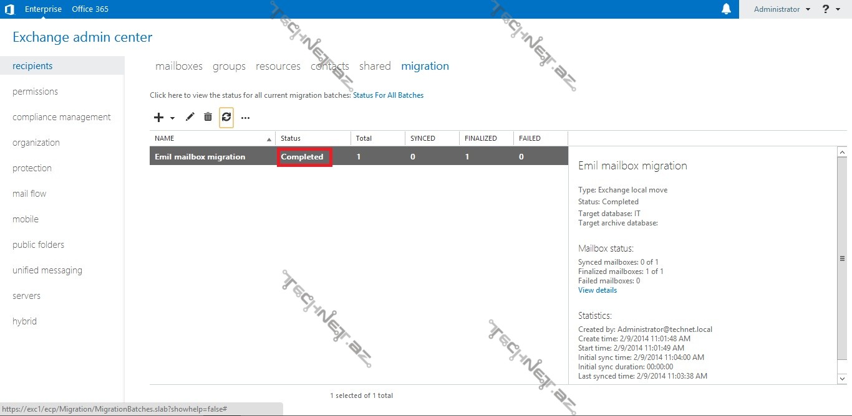The width and height of the screenshot is (852, 416).
Task: Open the notifications bell
Action: 726,9
